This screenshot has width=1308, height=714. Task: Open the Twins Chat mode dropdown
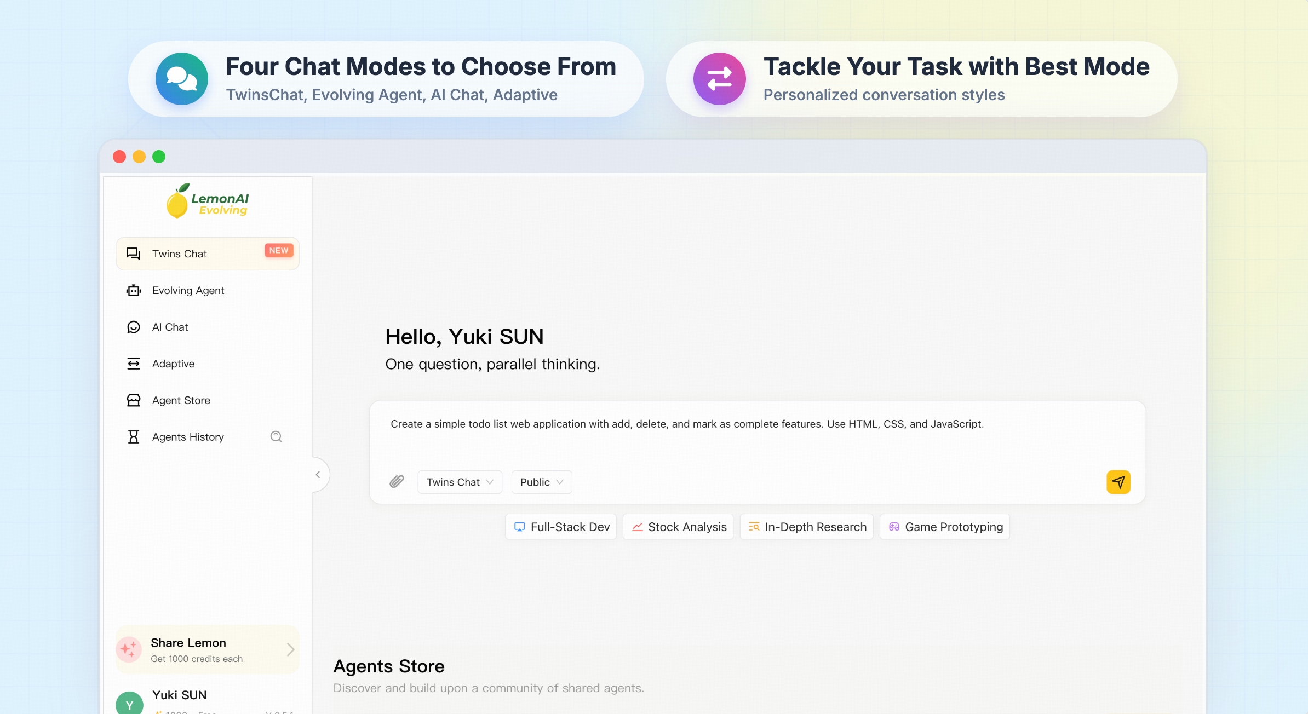point(460,482)
